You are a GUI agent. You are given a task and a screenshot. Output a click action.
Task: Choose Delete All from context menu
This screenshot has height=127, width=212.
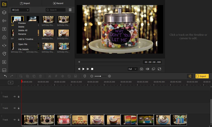[23, 31]
